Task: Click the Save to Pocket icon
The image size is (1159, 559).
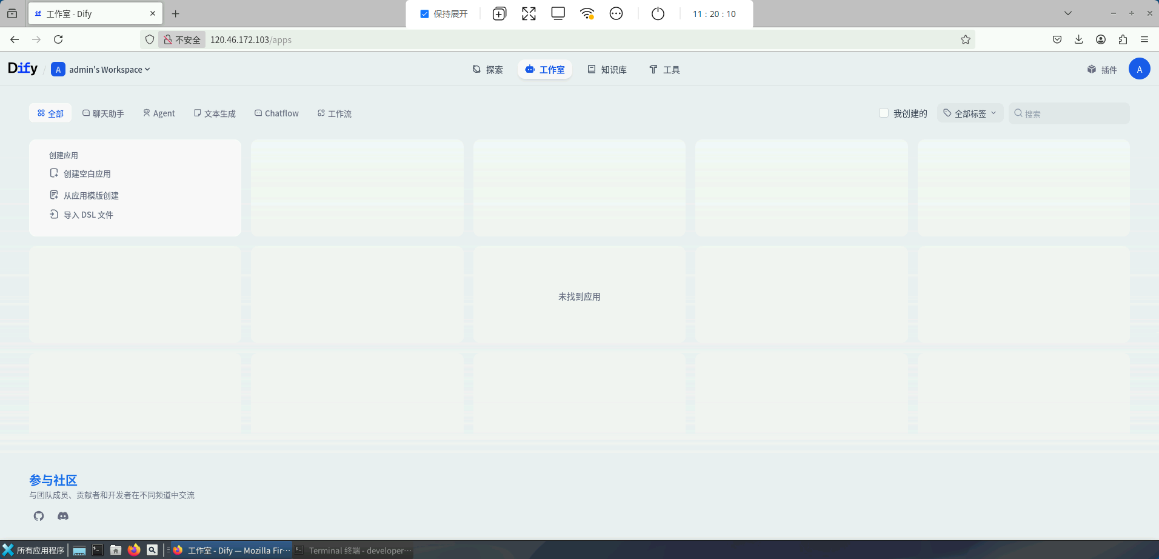Action: point(1057,39)
